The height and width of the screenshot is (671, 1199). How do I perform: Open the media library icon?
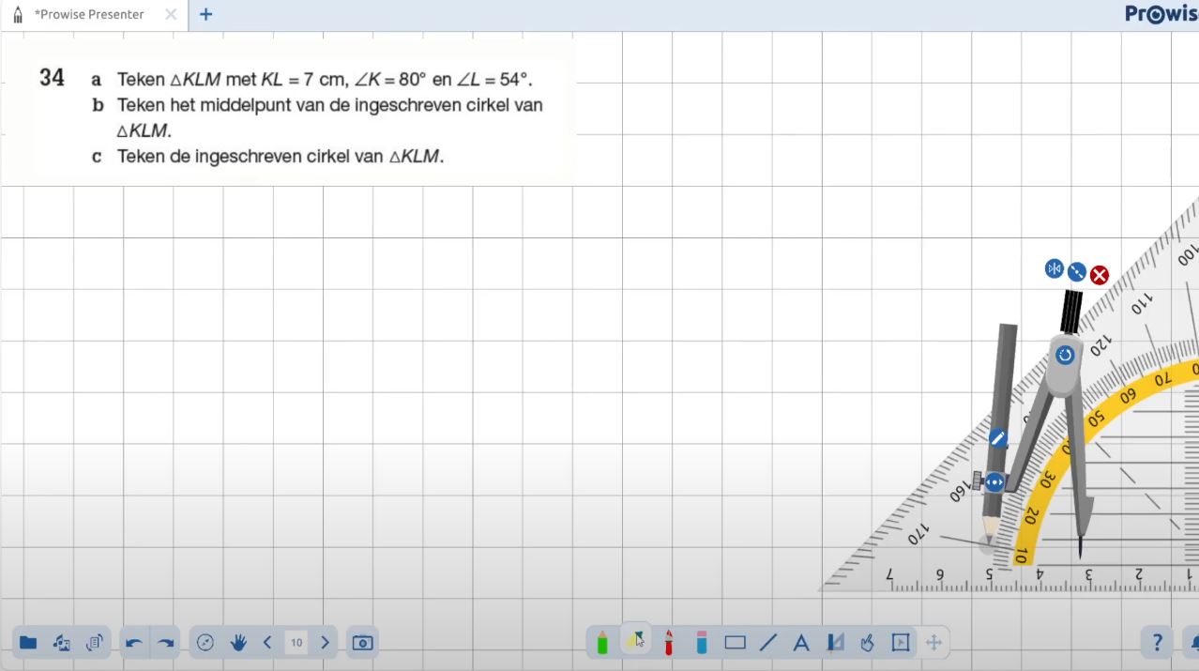coord(62,643)
